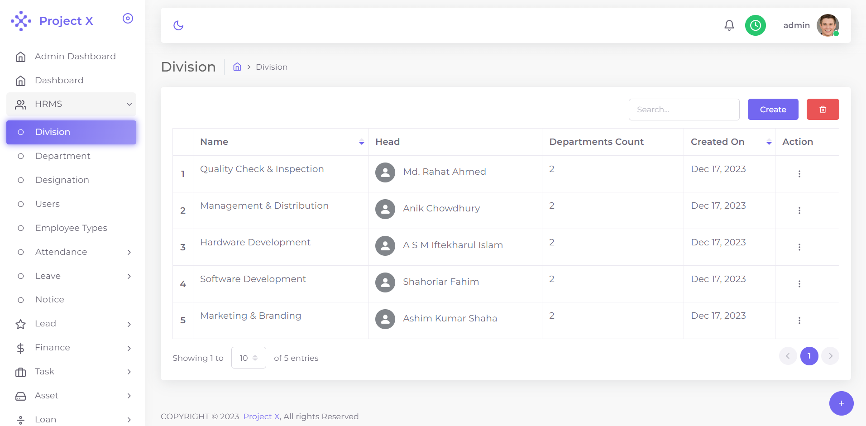The width and height of the screenshot is (866, 426).
Task: Open Employee Types menu item
Action: click(x=72, y=228)
